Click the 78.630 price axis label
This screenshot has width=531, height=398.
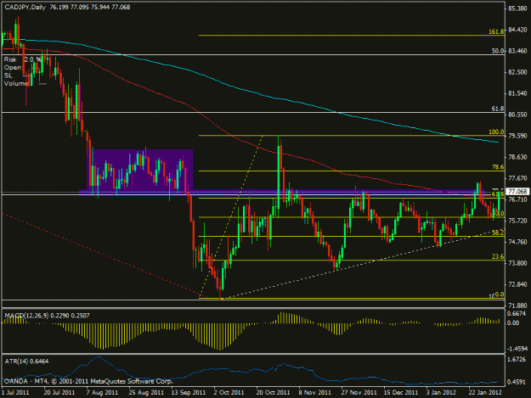517,157
